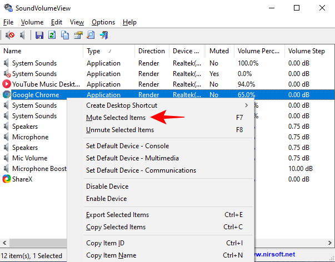Choose Unmute Selected Items

[119, 130]
